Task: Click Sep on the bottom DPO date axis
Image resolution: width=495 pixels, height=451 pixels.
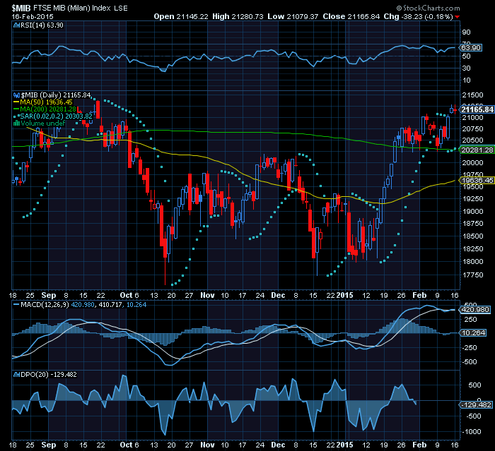Action: (49, 445)
